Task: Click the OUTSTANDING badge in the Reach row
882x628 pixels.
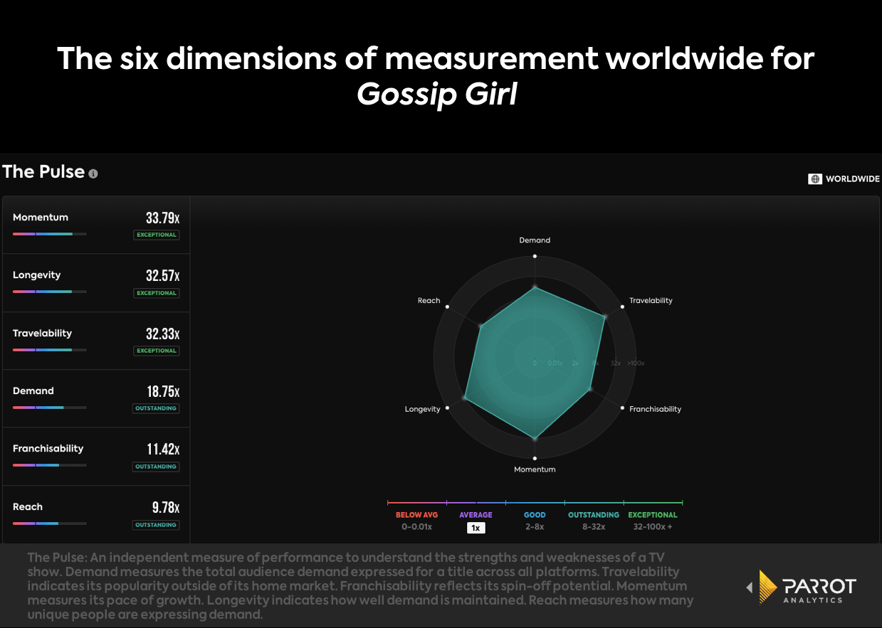Action: coord(156,525)
